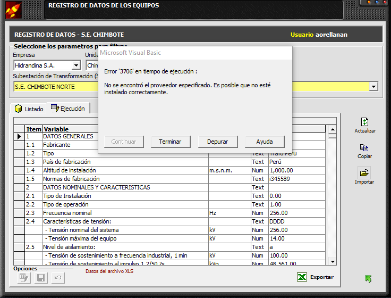Click the Depurar button in error dialog
The image size is (391, 298).
click(x=217, y=142)
